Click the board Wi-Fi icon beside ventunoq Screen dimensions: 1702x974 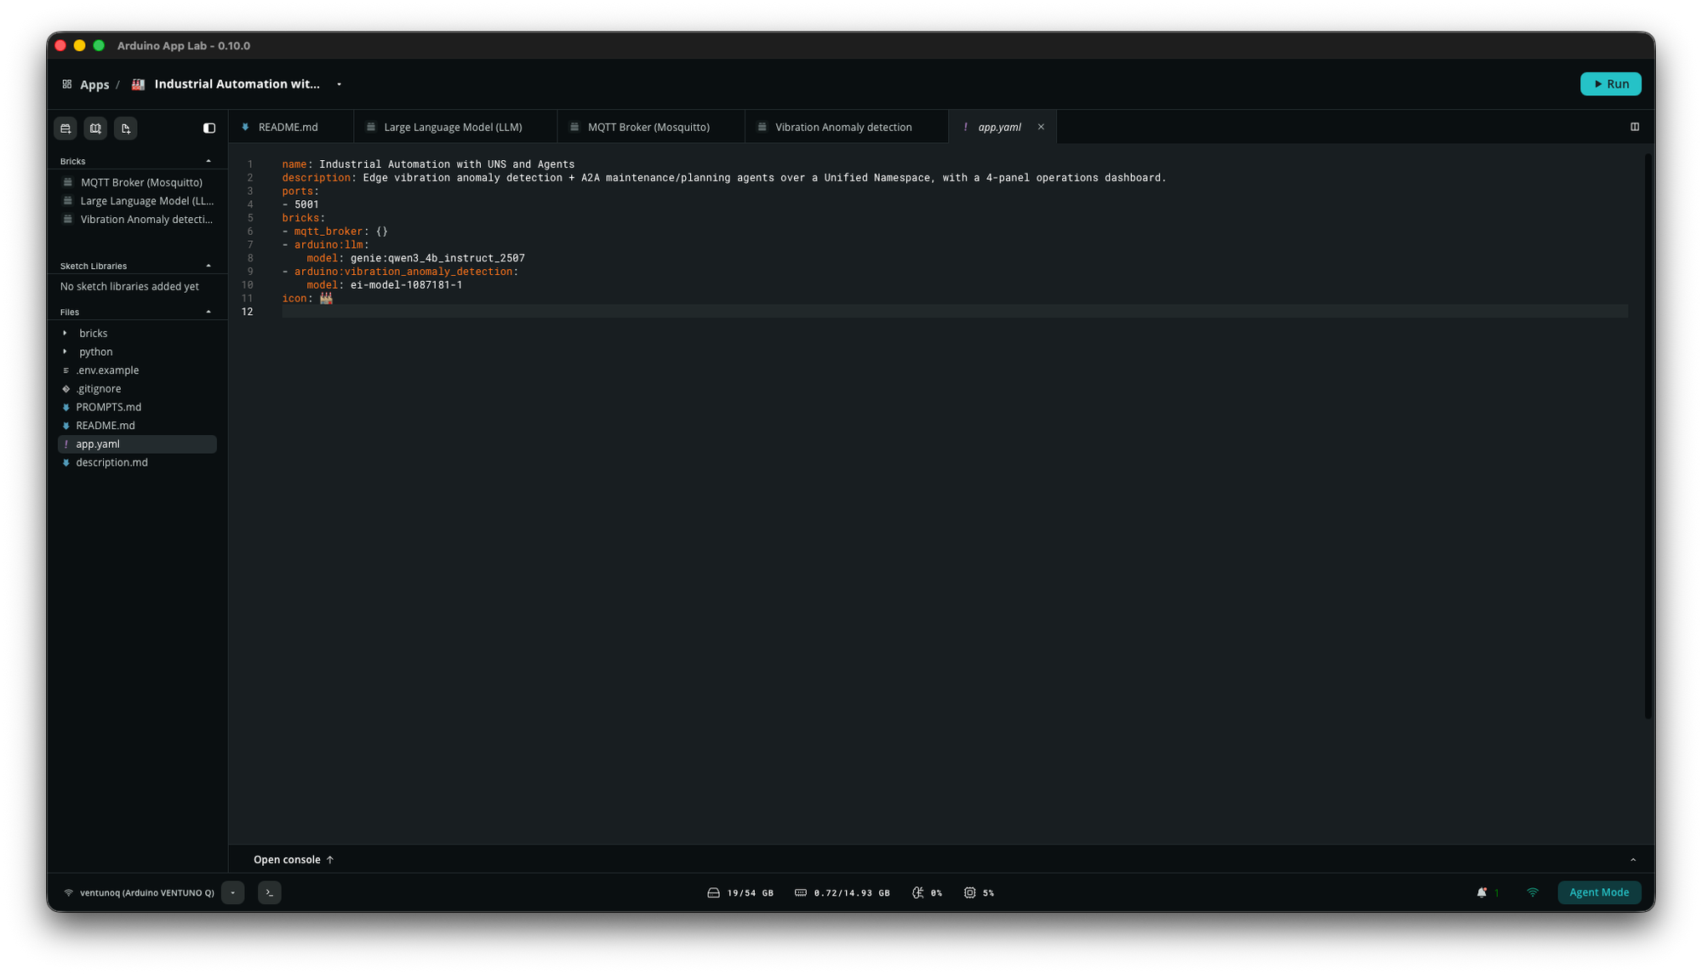coord(68,893)
